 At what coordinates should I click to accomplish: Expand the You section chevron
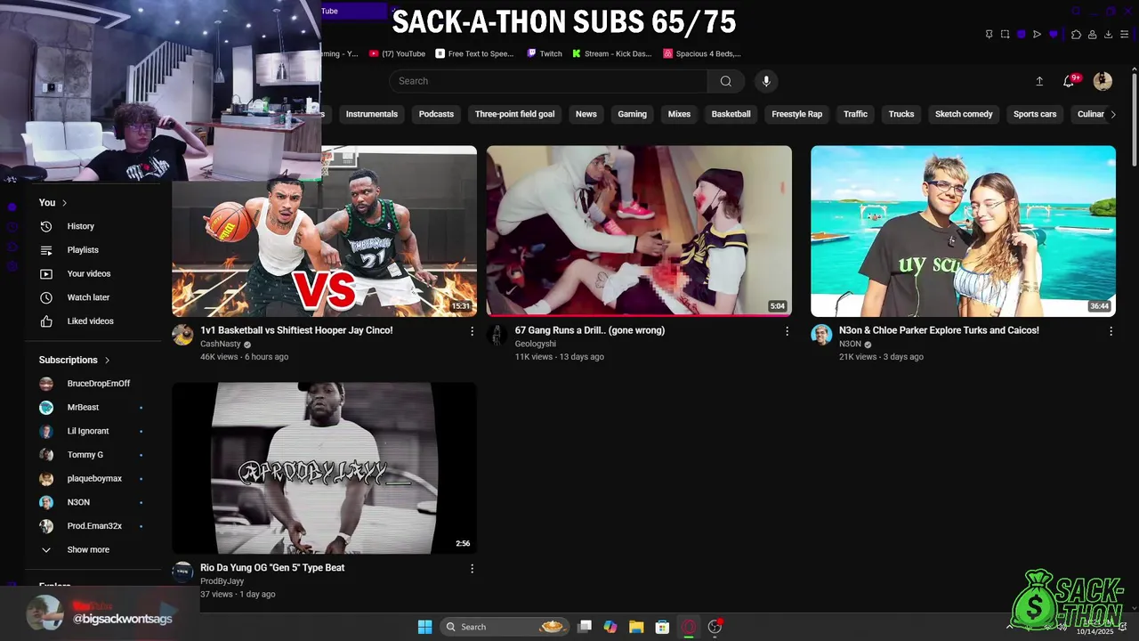[64, 203]
